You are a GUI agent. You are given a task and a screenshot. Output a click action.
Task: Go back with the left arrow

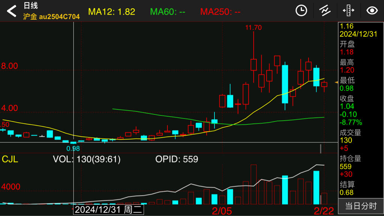[x=12, y=11]
